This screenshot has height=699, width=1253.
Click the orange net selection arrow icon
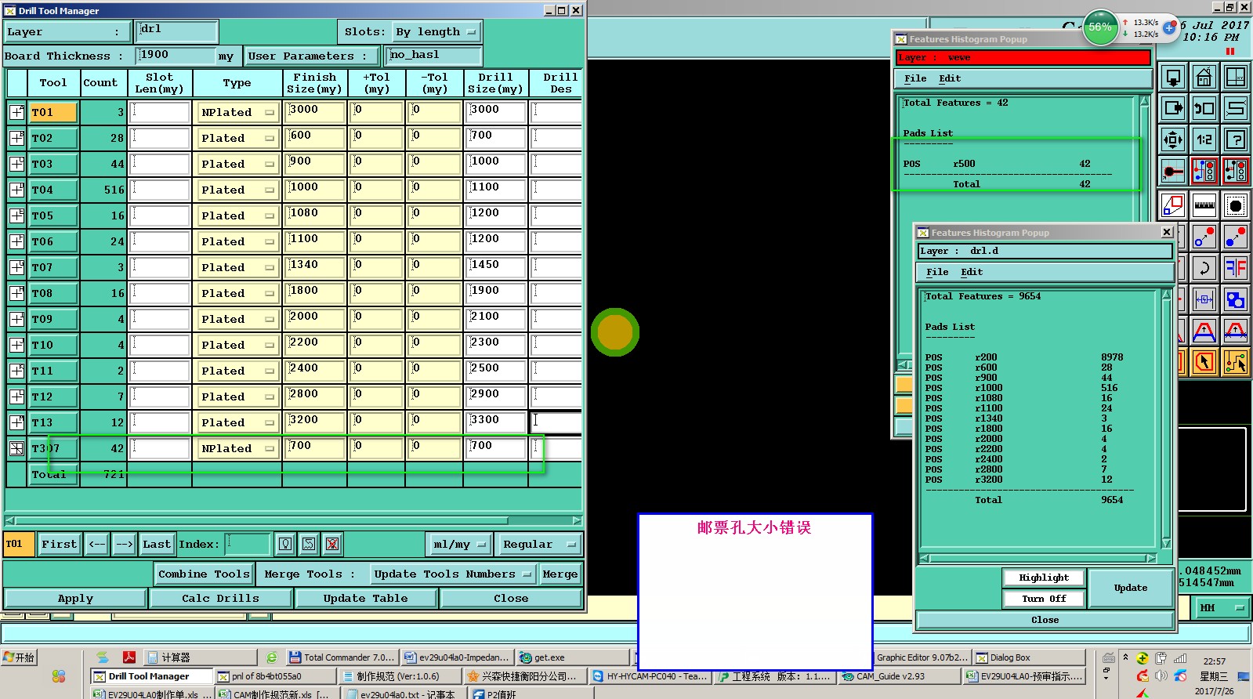[x=1235, y=362]
